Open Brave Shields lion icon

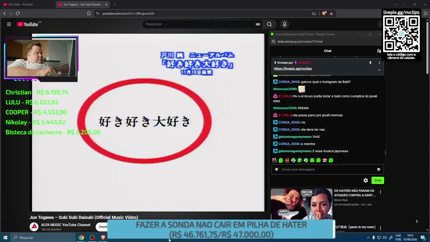point(324,13)
